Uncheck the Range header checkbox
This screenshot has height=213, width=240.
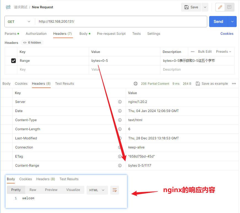click(x=13, y=61)
